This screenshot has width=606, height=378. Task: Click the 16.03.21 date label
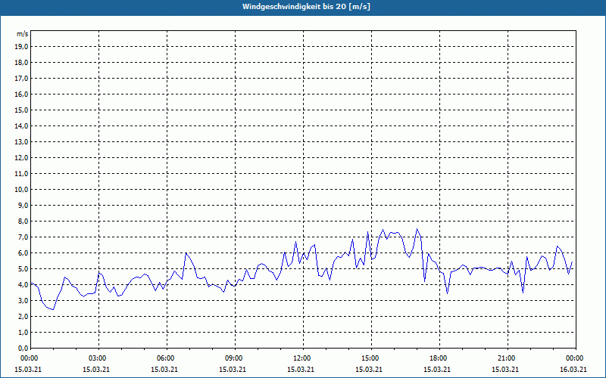pyautogui.click(x=573, y=370)
